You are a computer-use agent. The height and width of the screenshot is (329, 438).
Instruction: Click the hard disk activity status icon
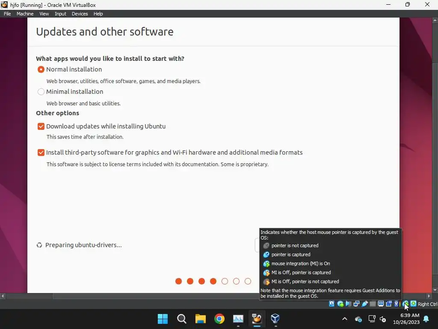(331, 304)
